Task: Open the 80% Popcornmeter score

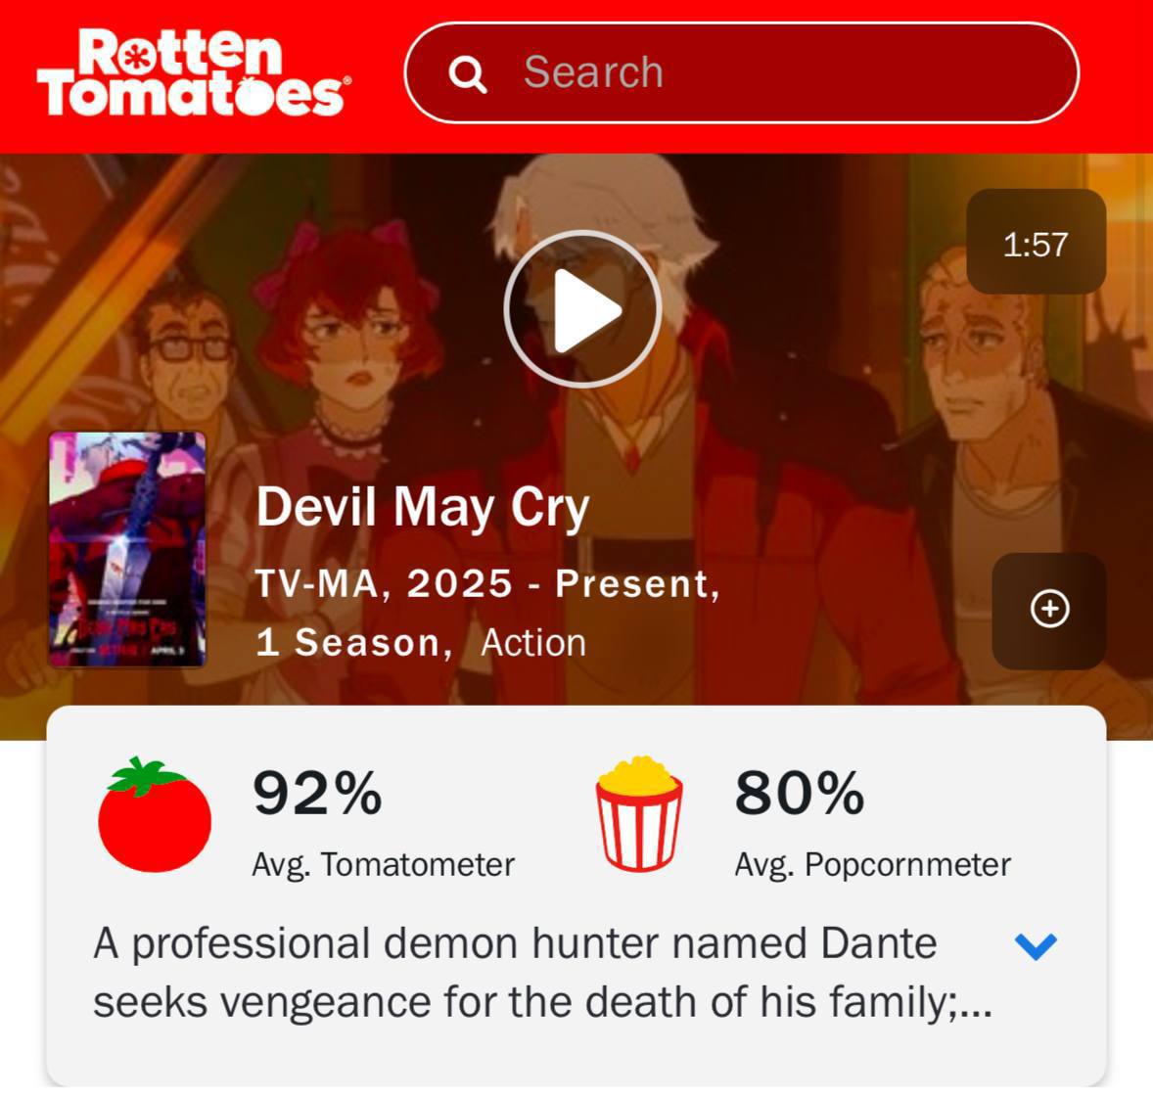Action: point(800,793)
